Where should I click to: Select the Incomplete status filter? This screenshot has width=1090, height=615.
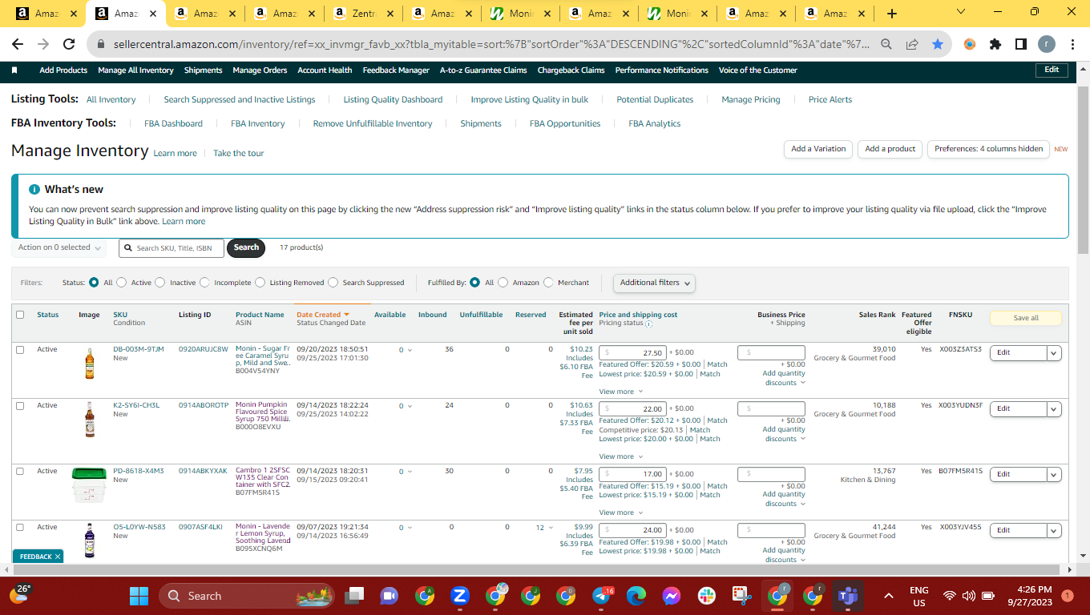point(204,283)
